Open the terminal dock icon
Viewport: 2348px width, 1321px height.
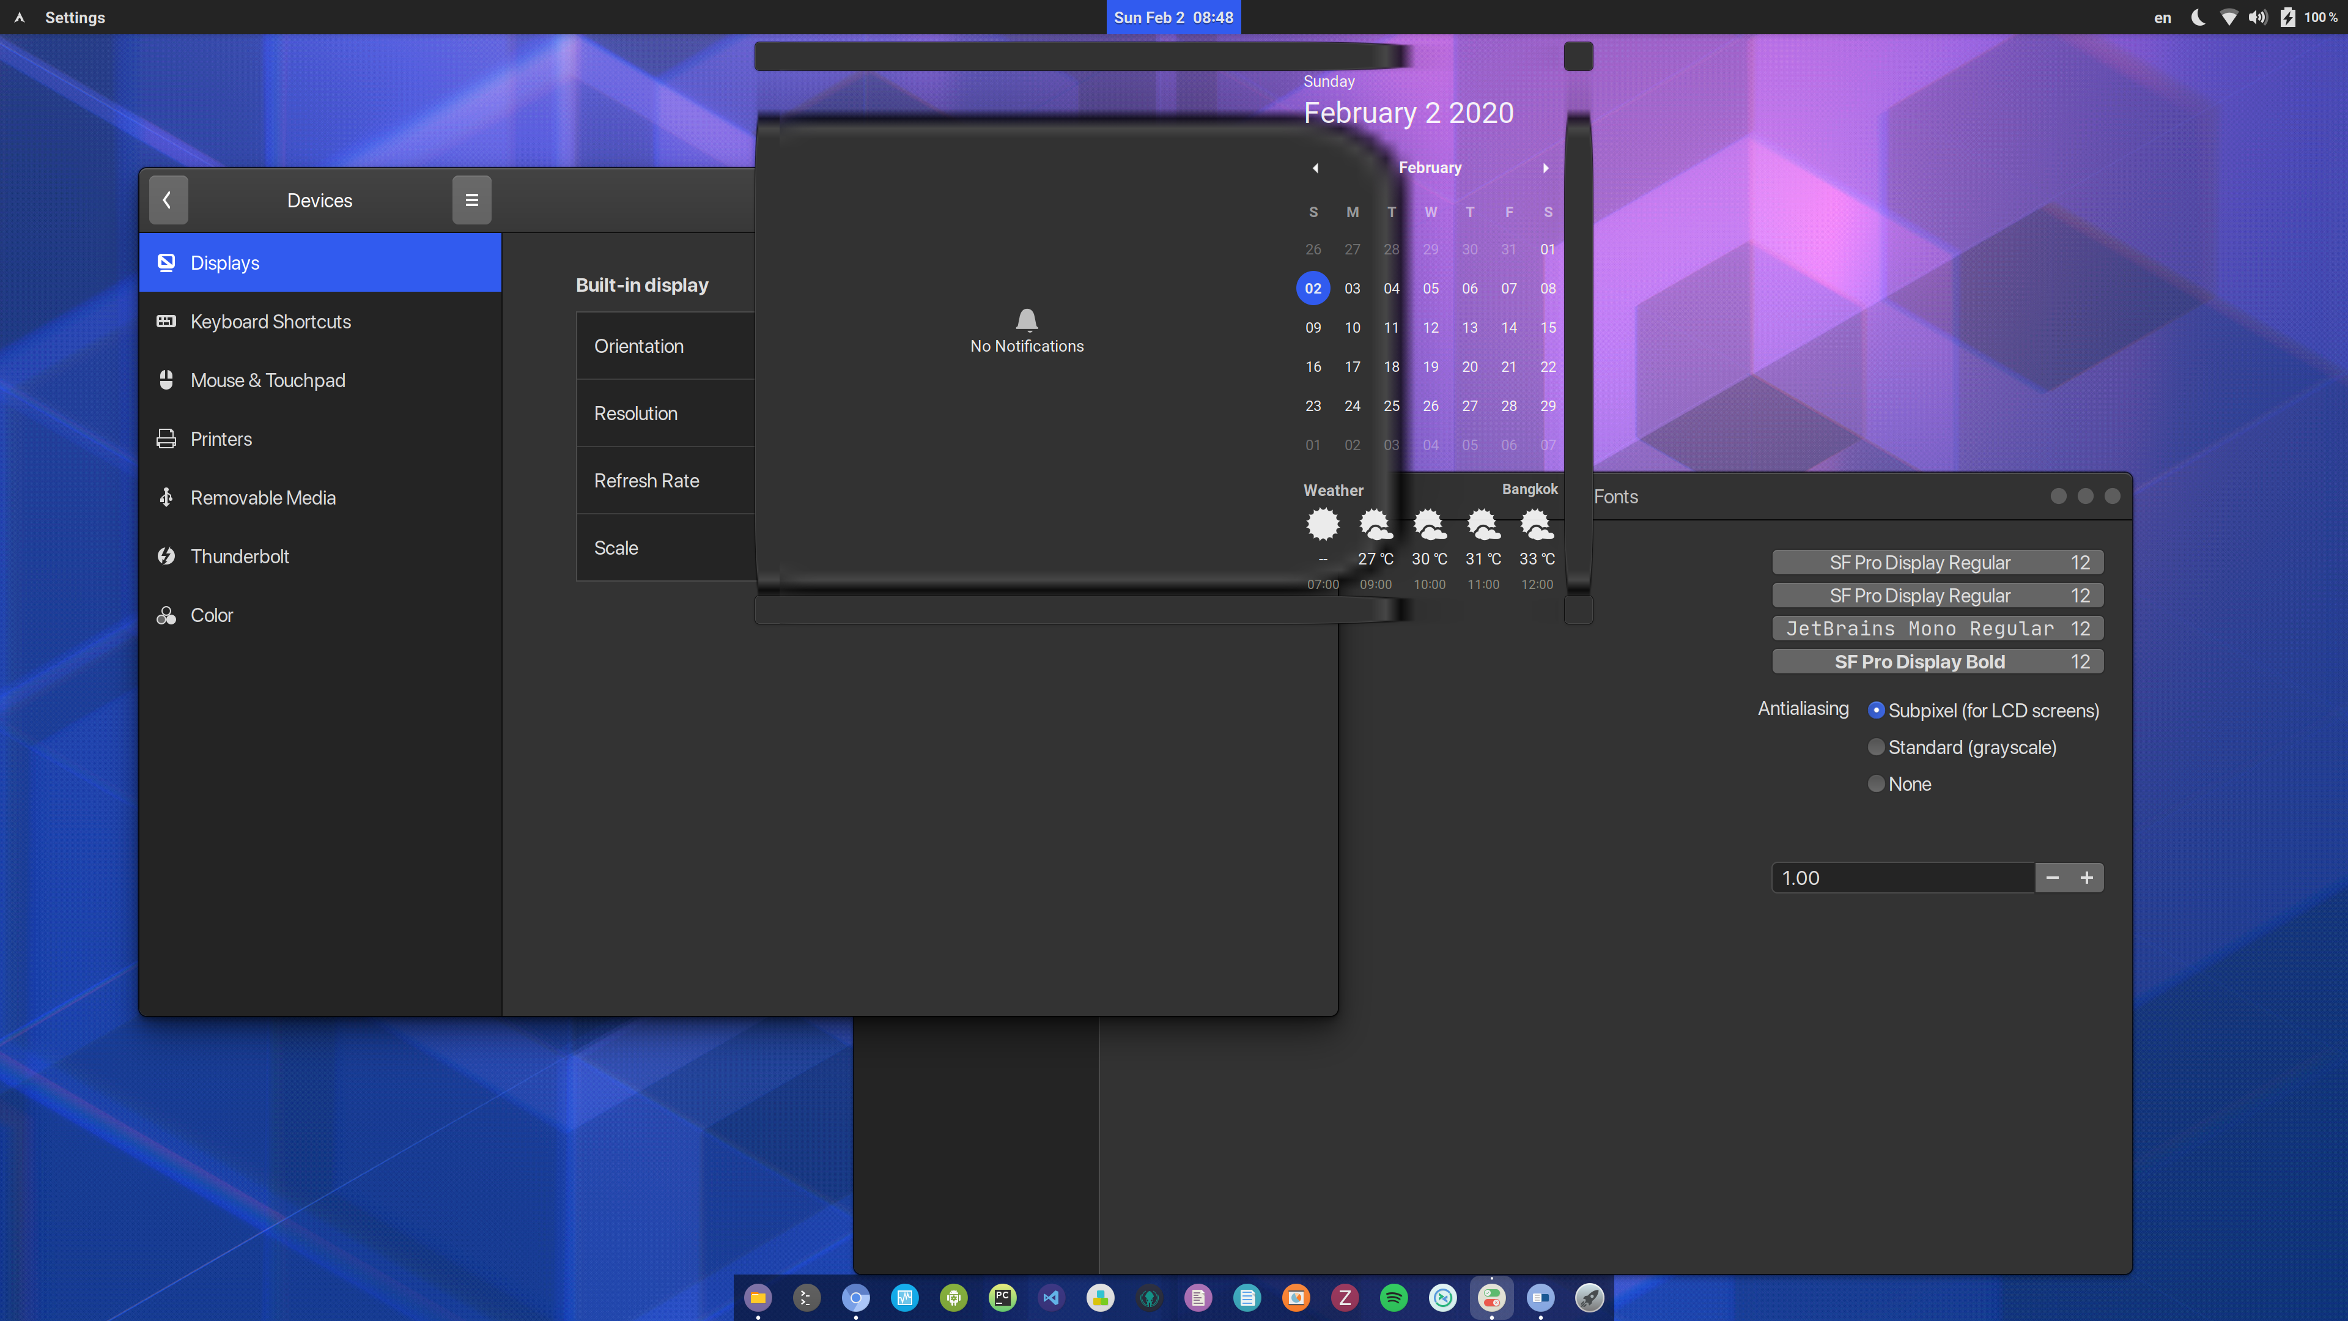tap(807, 1297)
